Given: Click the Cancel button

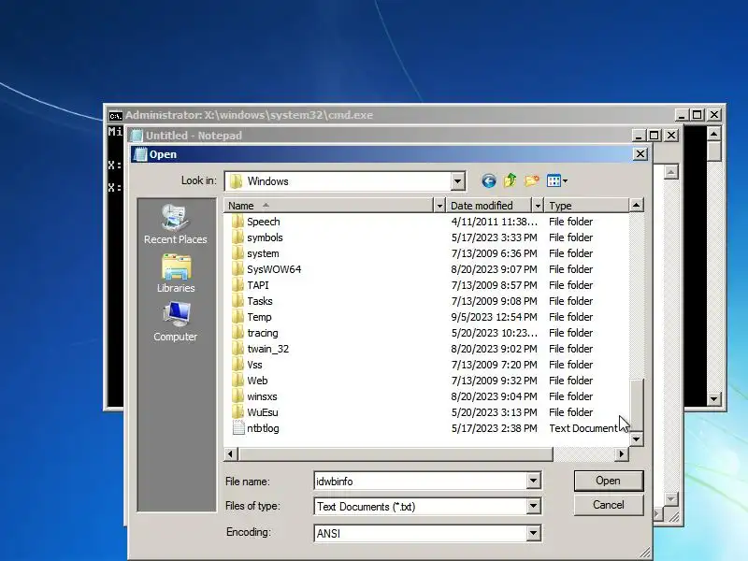Looking at the screenshot, I should tap(609, 505).
